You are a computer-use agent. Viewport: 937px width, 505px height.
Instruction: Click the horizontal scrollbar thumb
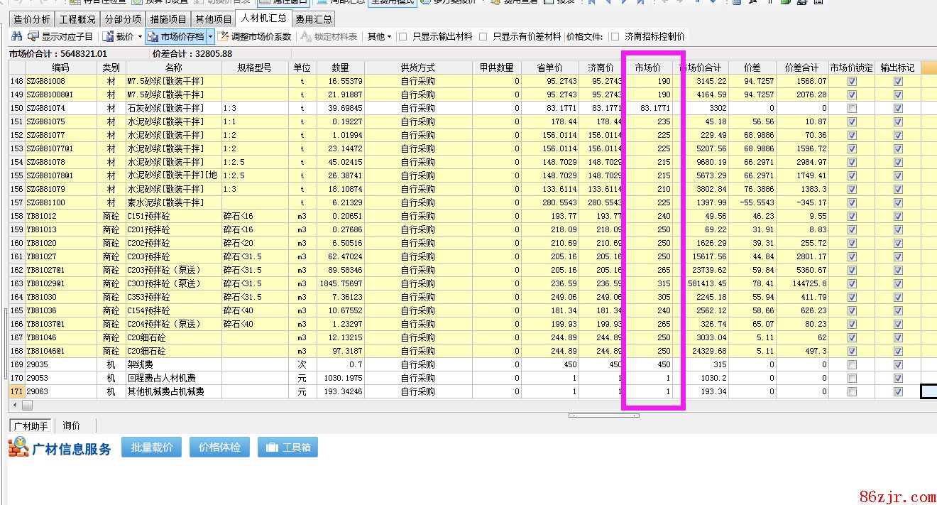tap(27, 405)
